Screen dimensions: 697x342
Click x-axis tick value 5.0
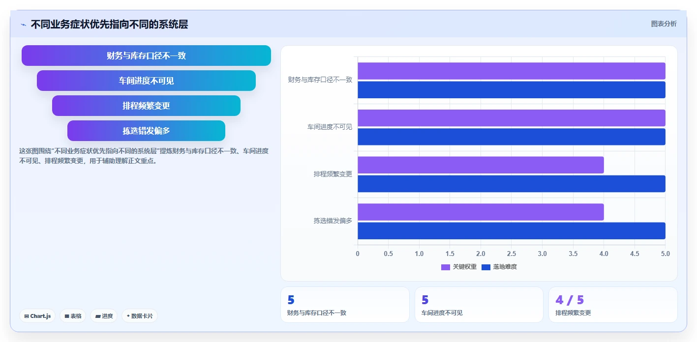click(666, 254)
